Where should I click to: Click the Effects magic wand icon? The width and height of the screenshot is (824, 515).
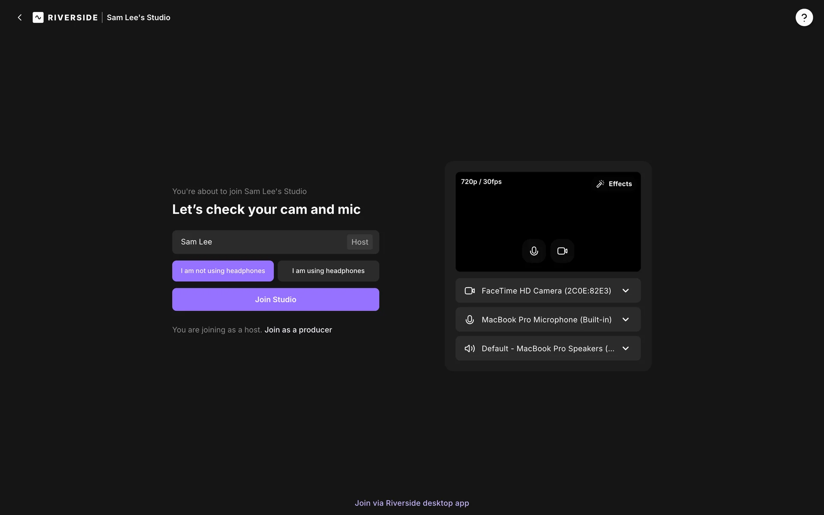pyautogui.click(x=600, y=184)
